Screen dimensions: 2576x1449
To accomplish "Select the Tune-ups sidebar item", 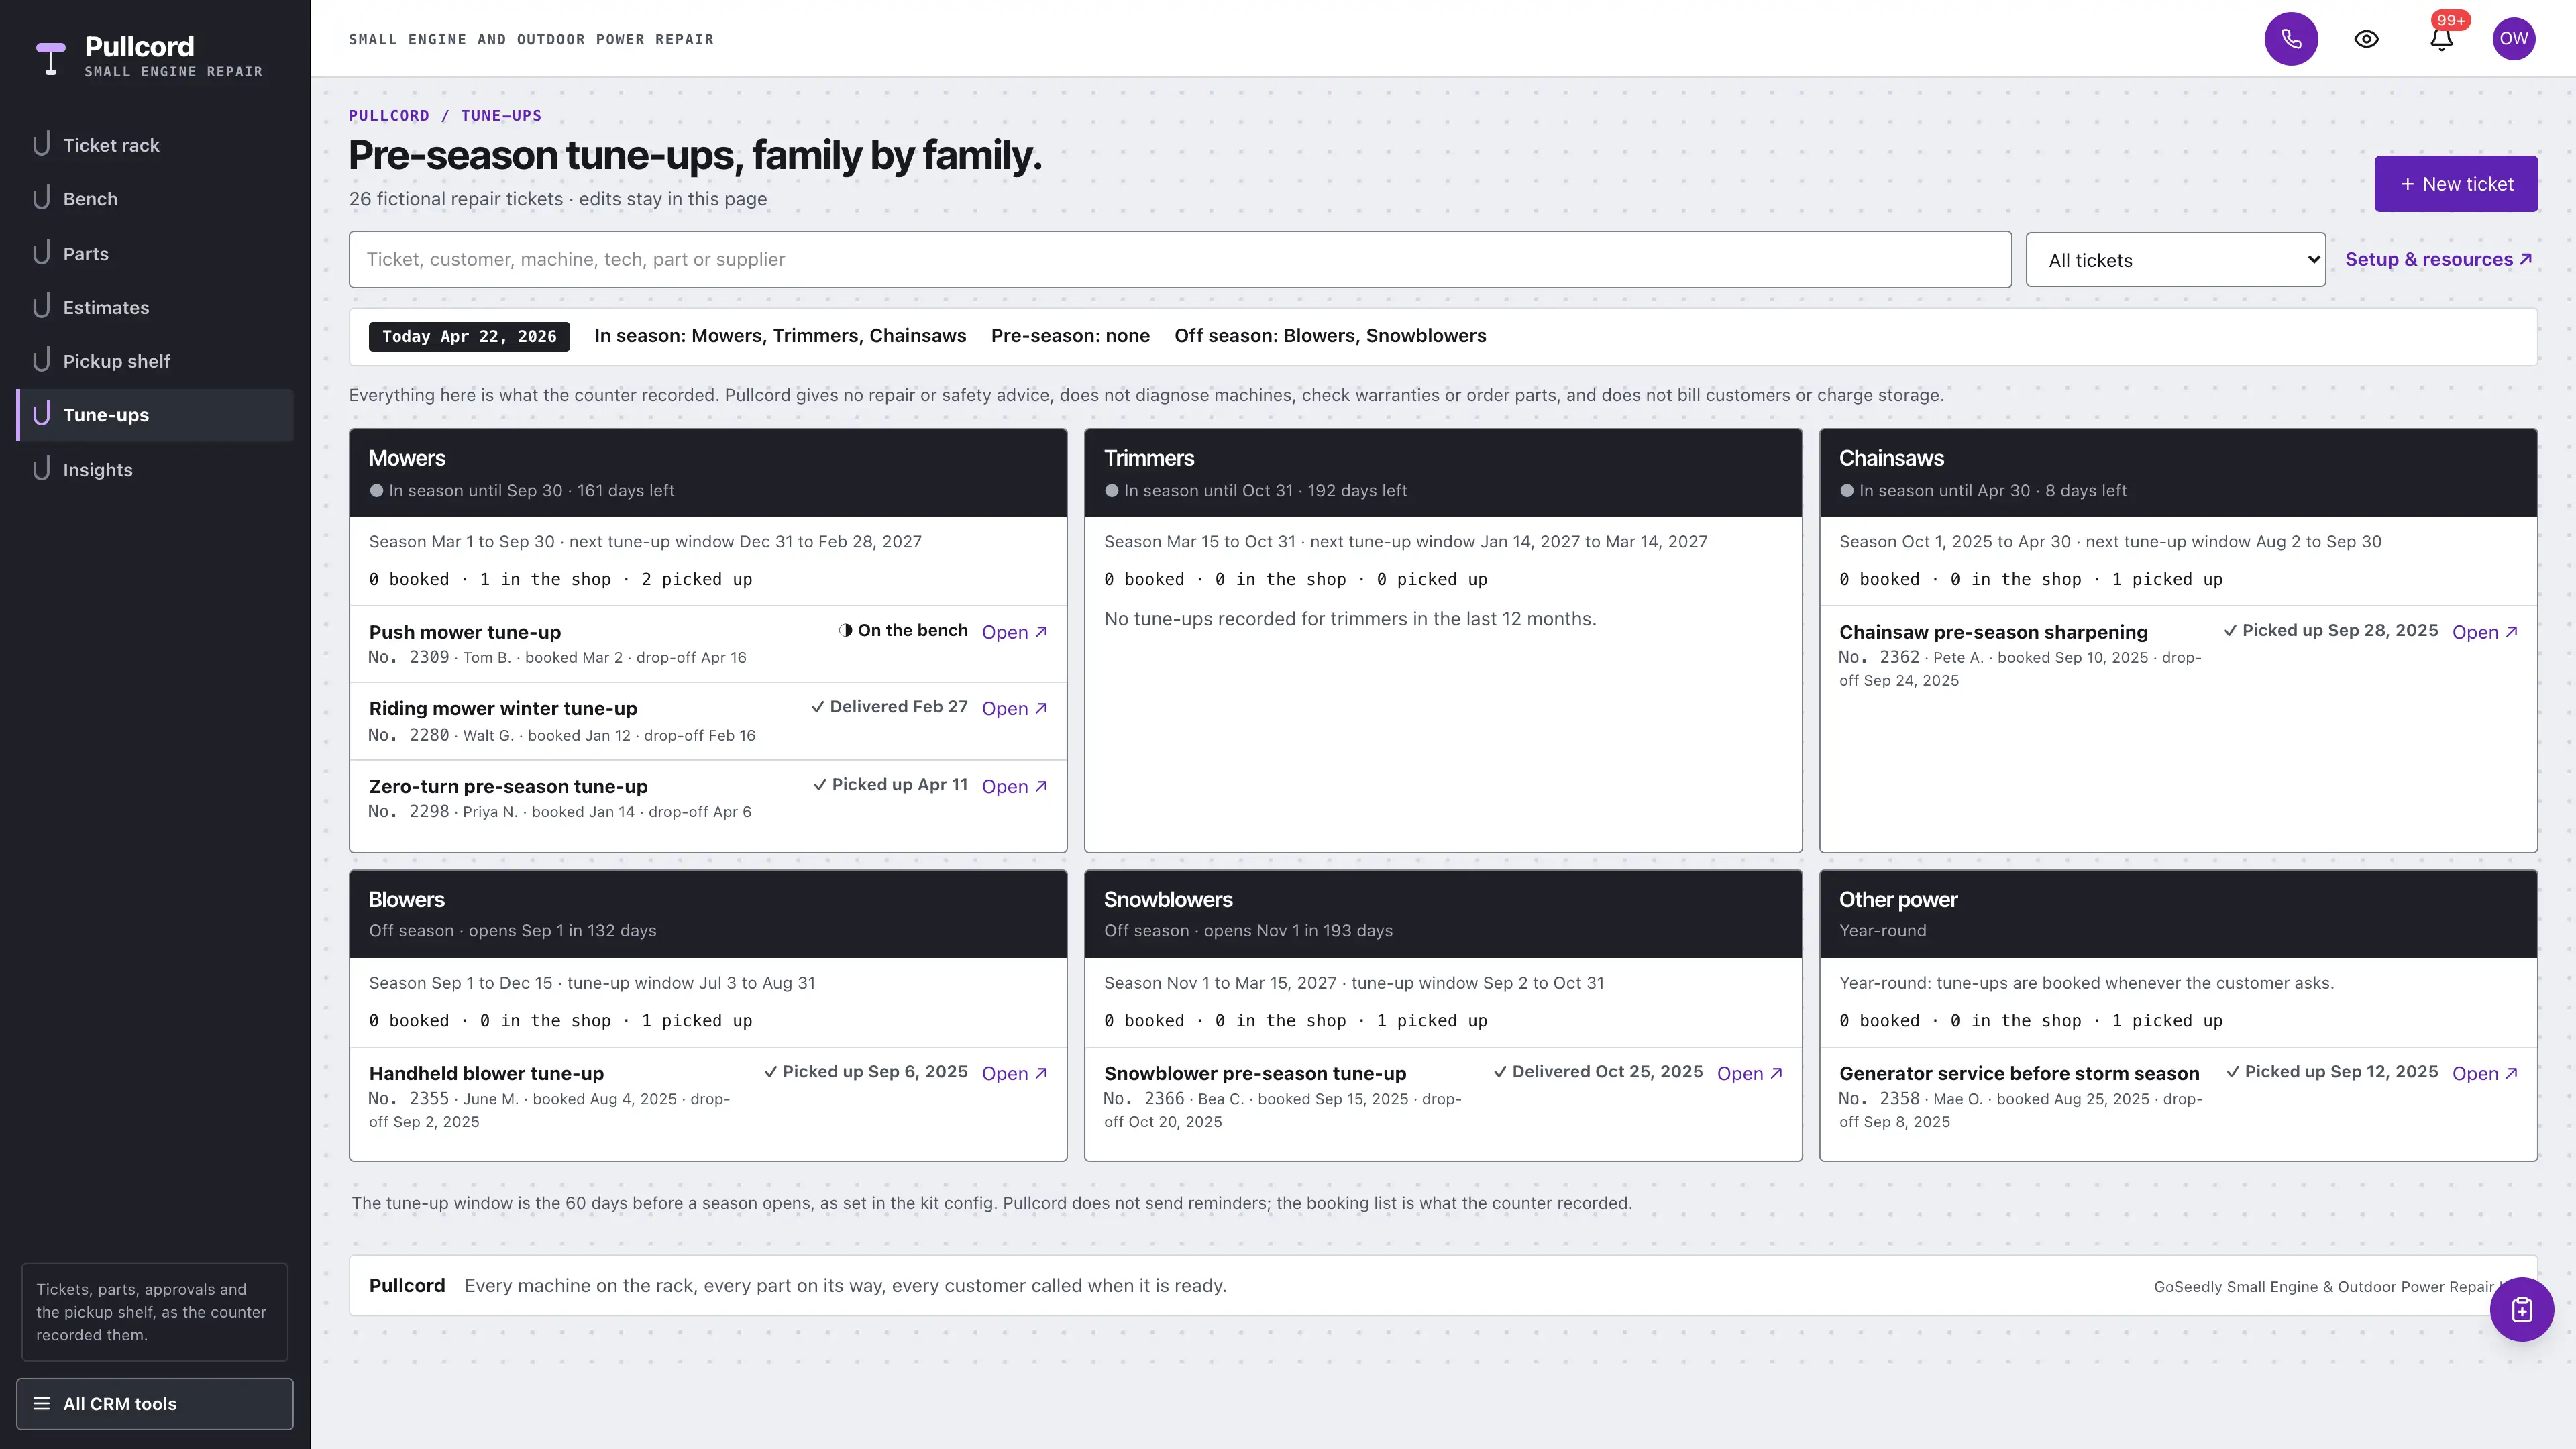I will (x=155, y=415).
